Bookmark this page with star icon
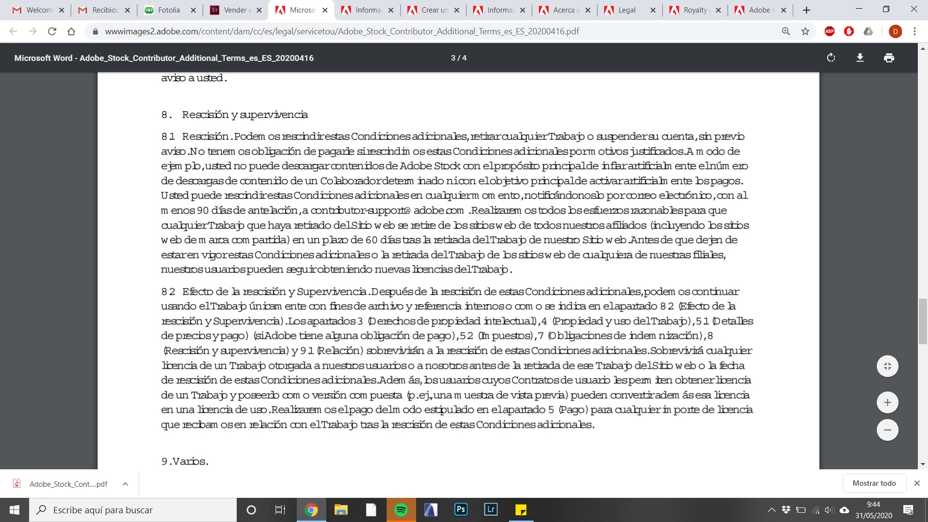This screenshot has height=522, width=928. 805,31
